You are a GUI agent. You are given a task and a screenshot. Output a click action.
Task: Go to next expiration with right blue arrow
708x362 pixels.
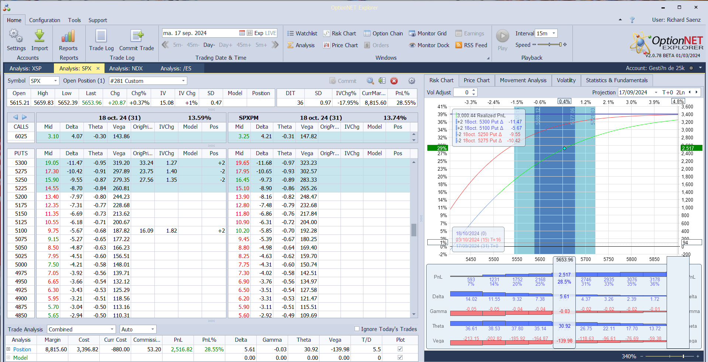click(24, 117)
